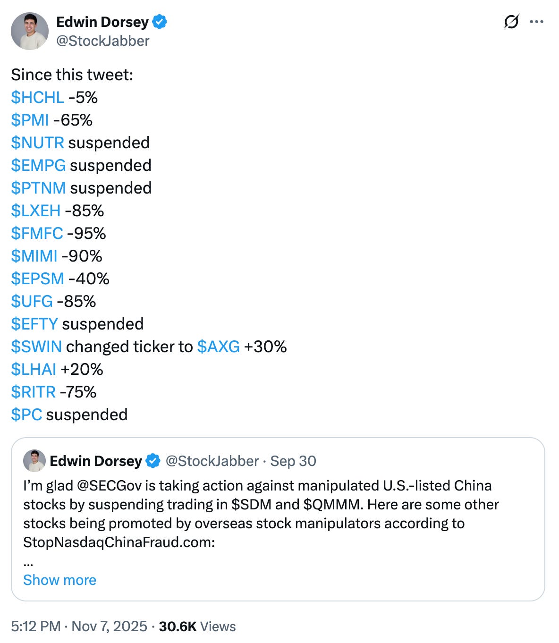The height and width of the screenshot is (643, 559).
Task: Click the small avatar in quoted tweet
Action: coord(34,461)
